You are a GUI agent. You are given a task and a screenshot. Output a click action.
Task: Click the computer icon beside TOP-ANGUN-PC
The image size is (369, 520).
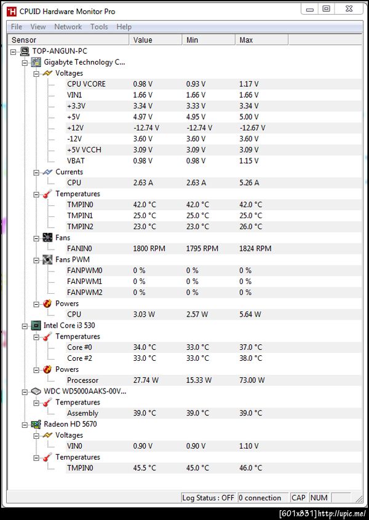point(25,51)
